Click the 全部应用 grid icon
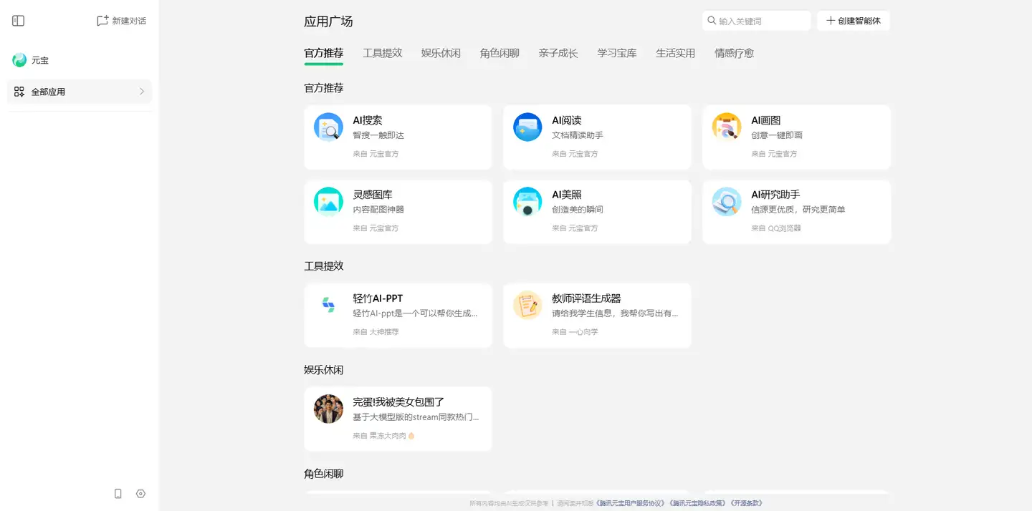Image resolution: width=1032 pixels, height=511 pixels. (19, 92)
